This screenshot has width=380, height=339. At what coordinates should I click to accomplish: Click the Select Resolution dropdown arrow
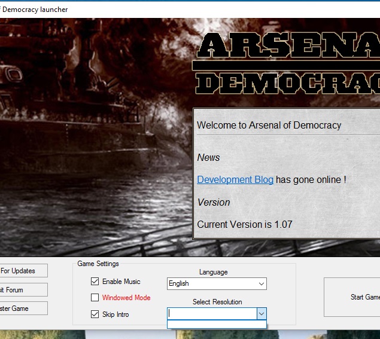coord(262,314)
